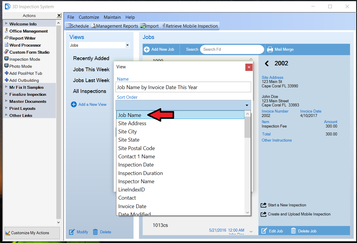The image size is (357, 243).
Task: Select Site City sort option
Action: click(180, 132)
